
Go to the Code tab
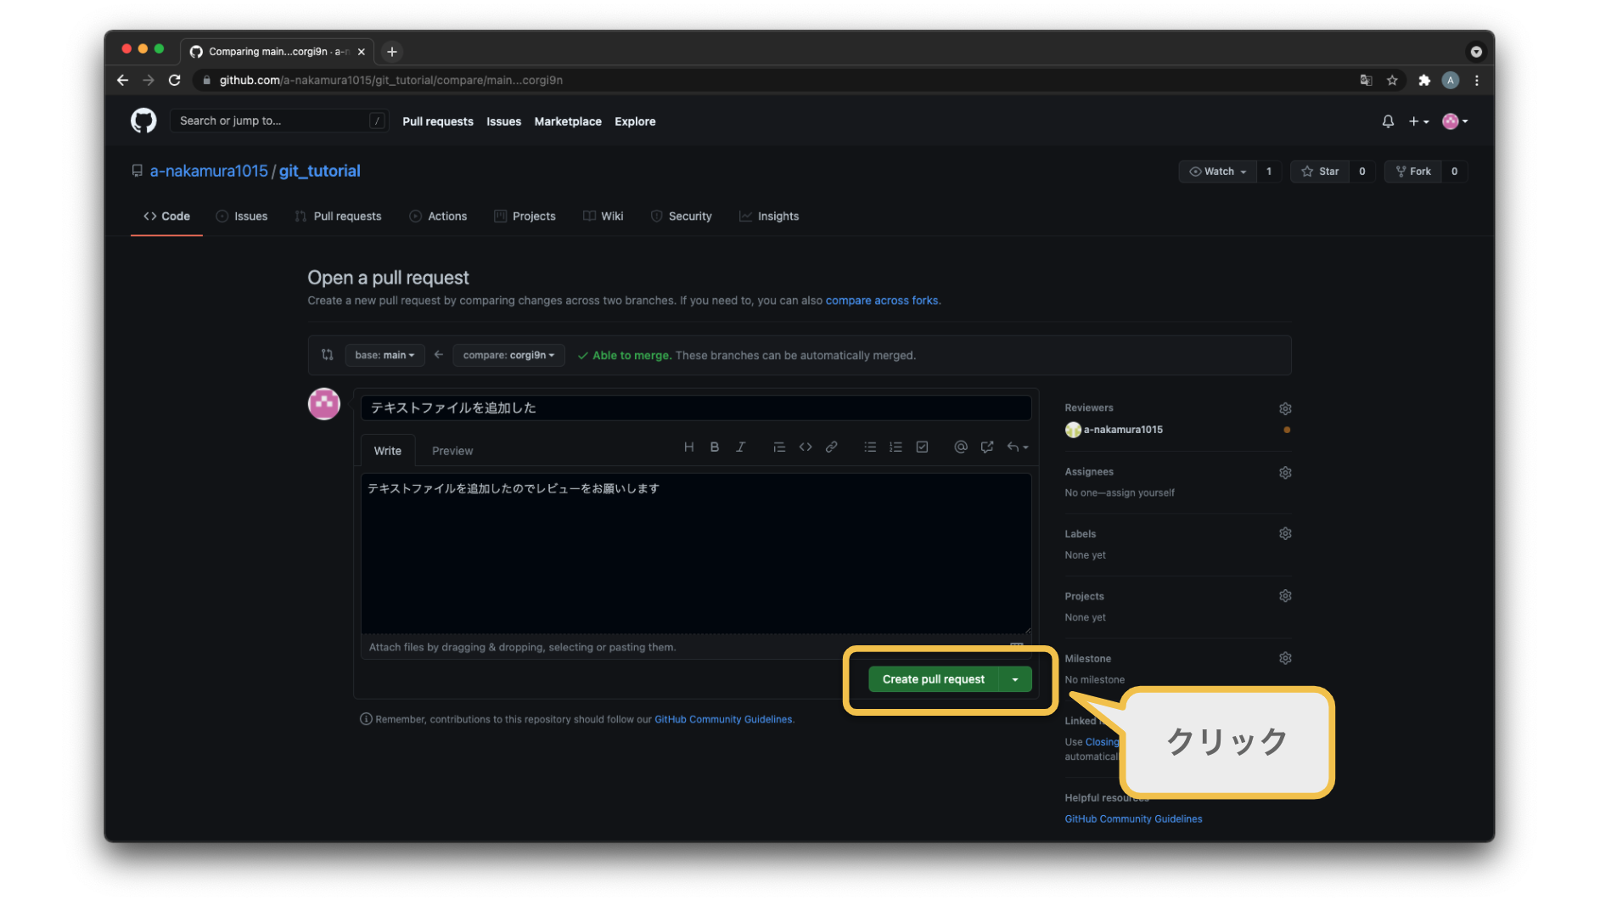click(x=166, y=217)
